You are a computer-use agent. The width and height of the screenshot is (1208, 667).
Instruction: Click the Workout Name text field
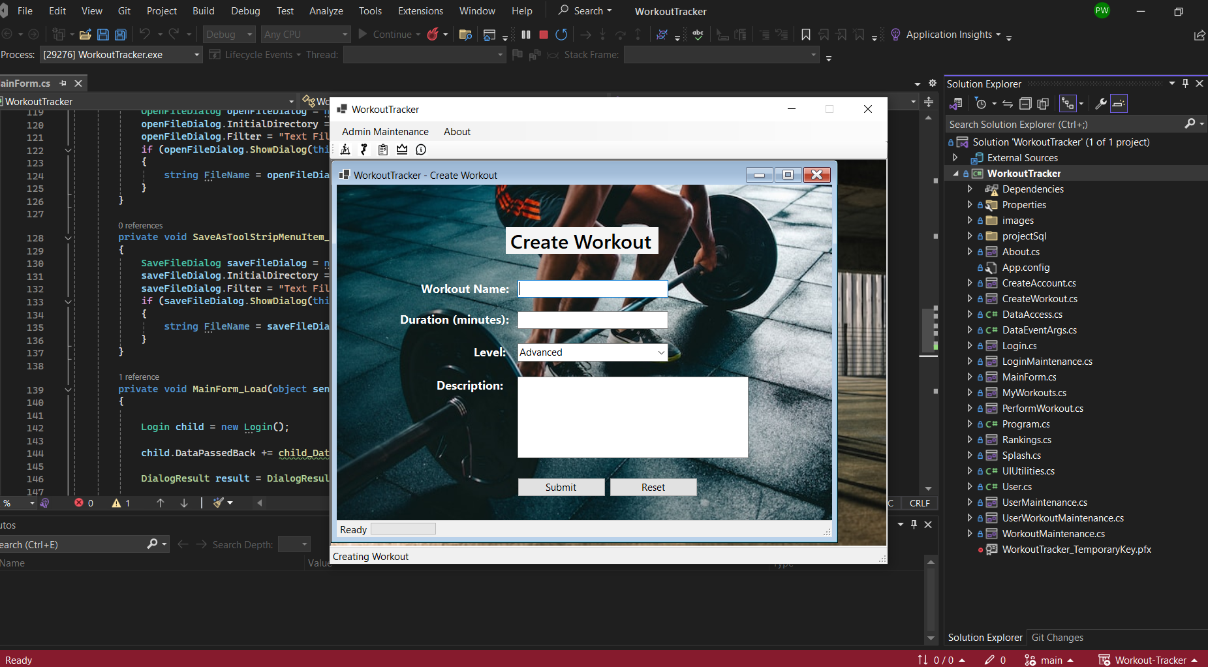coord(593,289)
